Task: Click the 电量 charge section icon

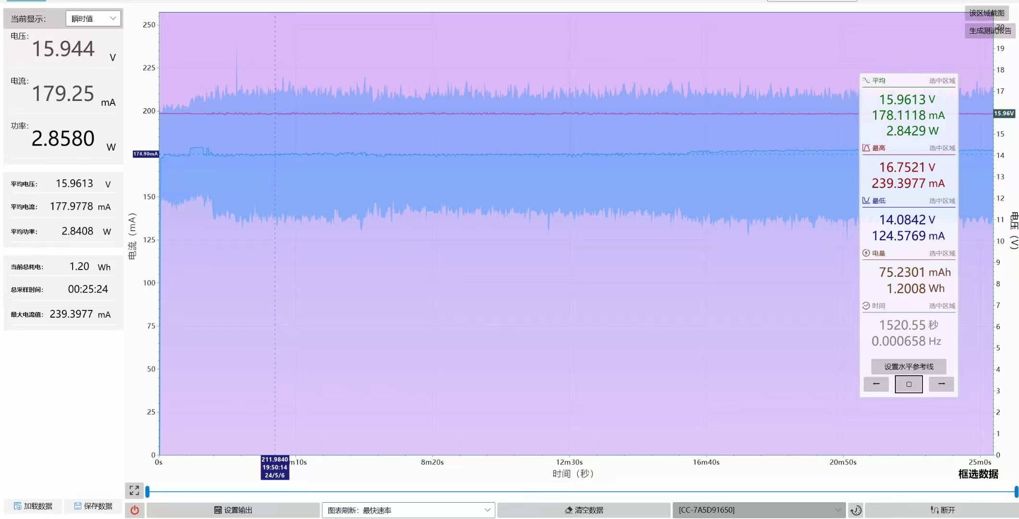Action: pyautogui.click(x=866, y=253)
